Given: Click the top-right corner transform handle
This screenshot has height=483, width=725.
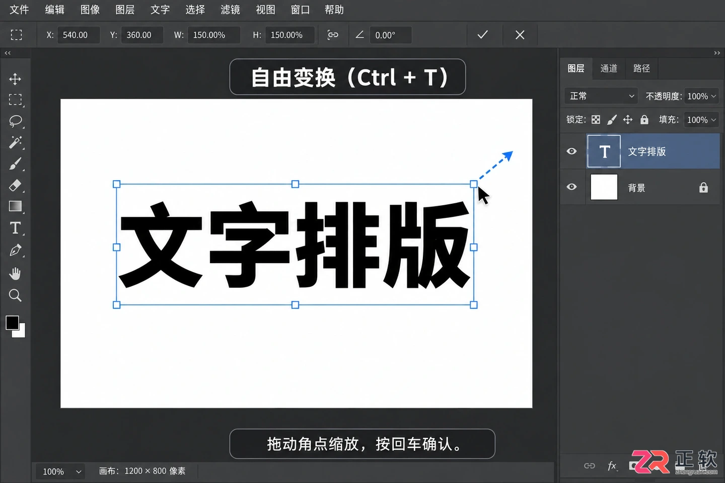Looking at the screenshot, I should pos(474,184).
